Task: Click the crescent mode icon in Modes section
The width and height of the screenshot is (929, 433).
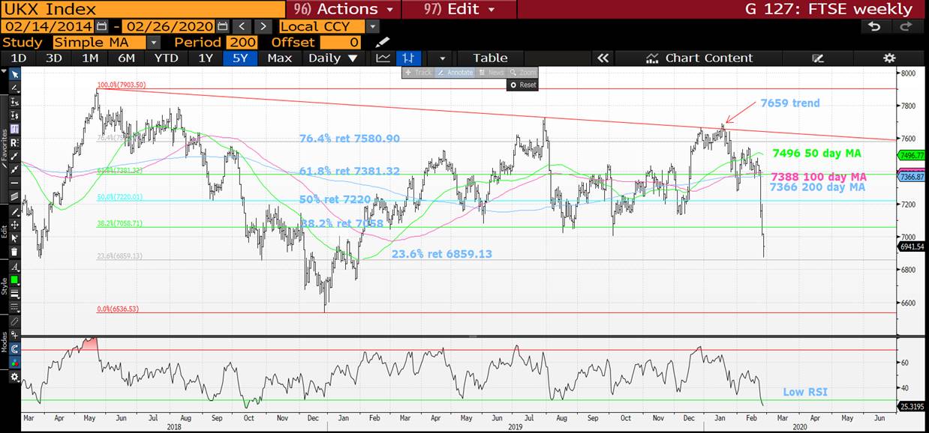Action: pos(15,348)
